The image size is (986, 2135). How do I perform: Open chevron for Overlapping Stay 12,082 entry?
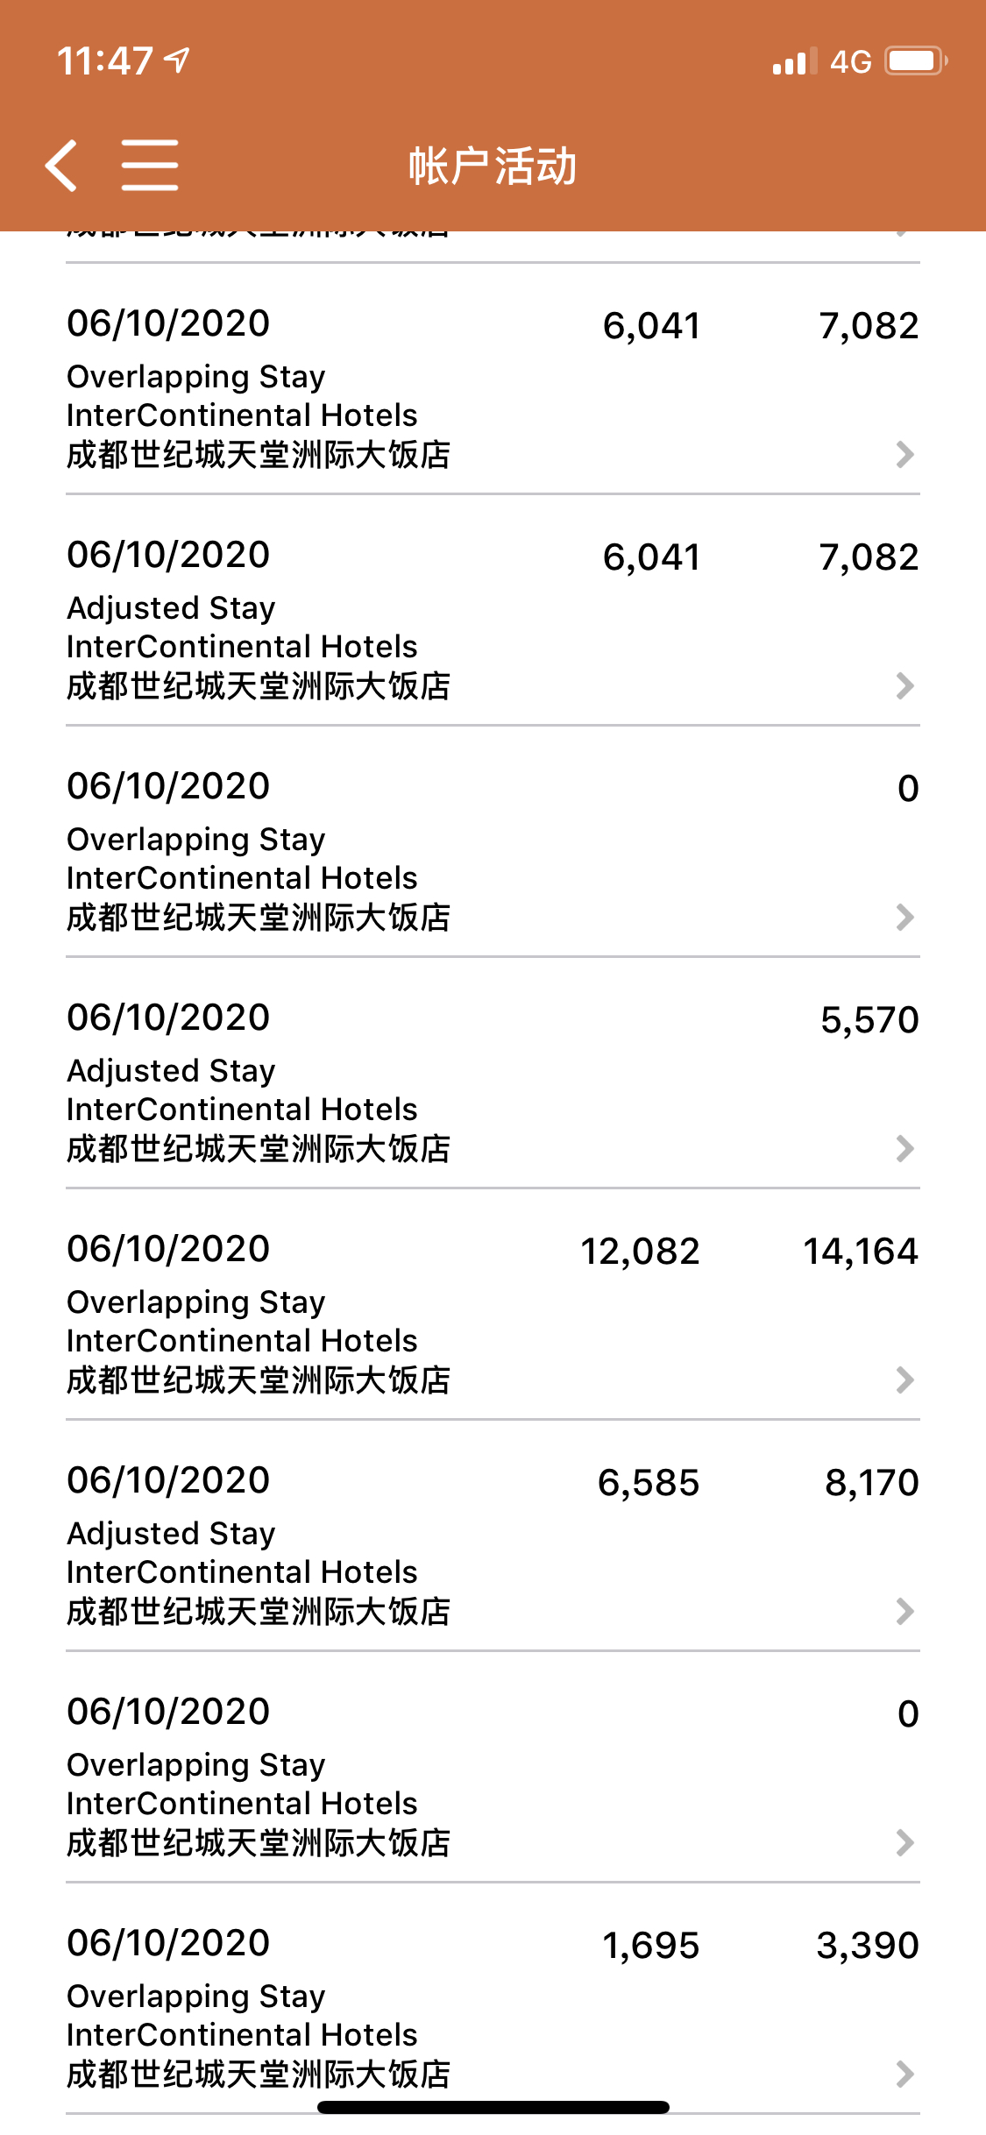tap(905, 1380)
